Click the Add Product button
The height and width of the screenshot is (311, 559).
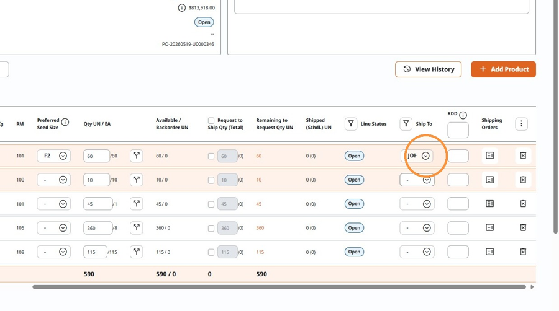(503, 69)
